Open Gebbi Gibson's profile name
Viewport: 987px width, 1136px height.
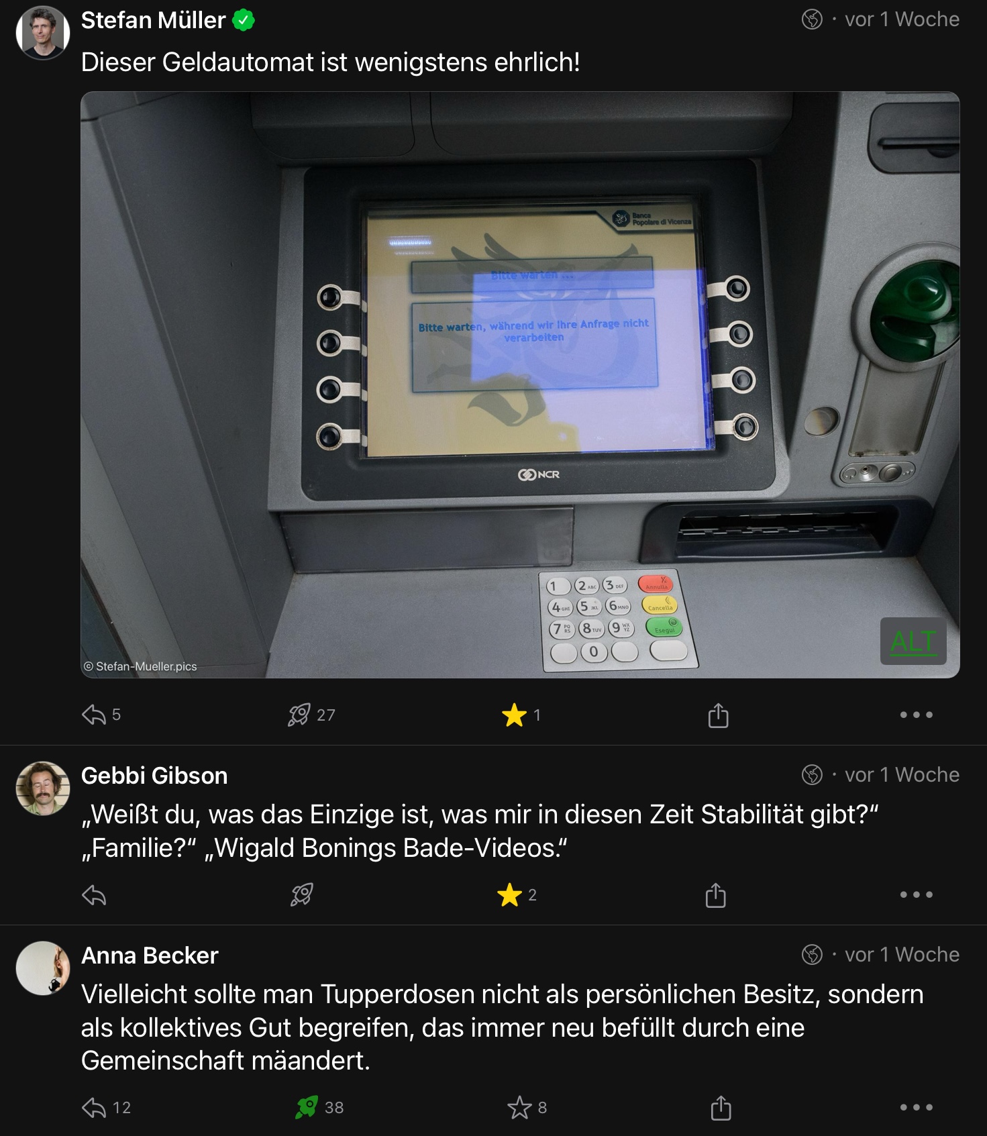(154, 776)
